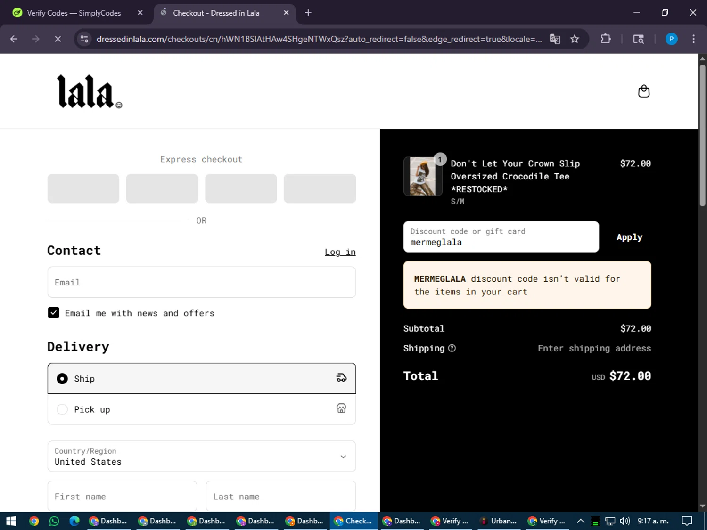Click the Ship delivery truck icon
The height and width of the screenshot is (530, 707).
tap(341, 378)
